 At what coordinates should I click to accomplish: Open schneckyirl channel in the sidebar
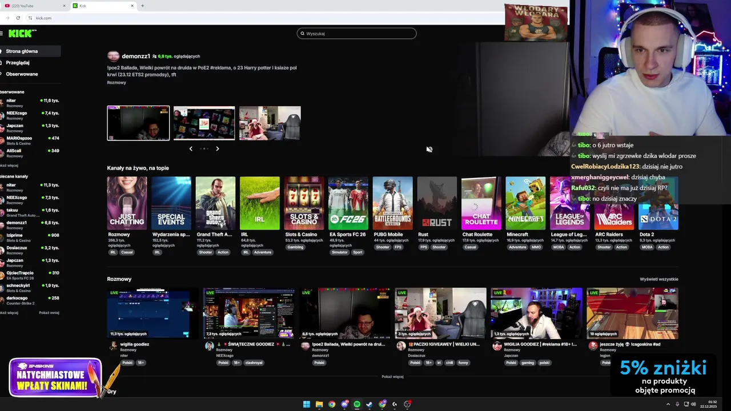30,288
